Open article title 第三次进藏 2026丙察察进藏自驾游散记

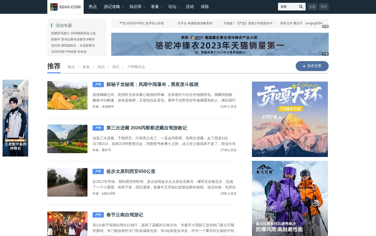point(147,128)
